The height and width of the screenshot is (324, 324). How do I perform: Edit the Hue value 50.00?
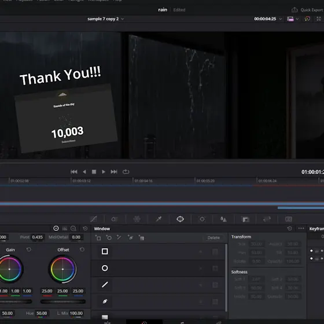(x=42, y=313)
